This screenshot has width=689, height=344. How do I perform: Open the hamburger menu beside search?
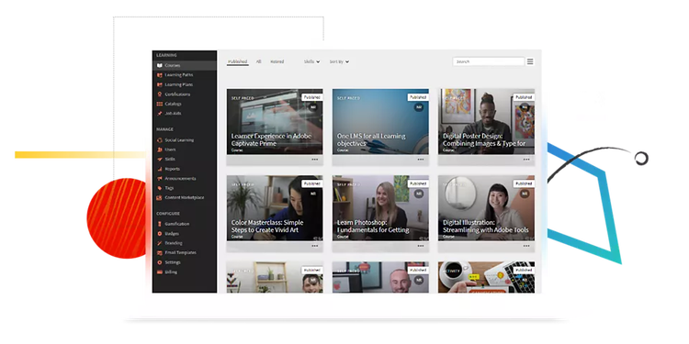coord(530,61)
